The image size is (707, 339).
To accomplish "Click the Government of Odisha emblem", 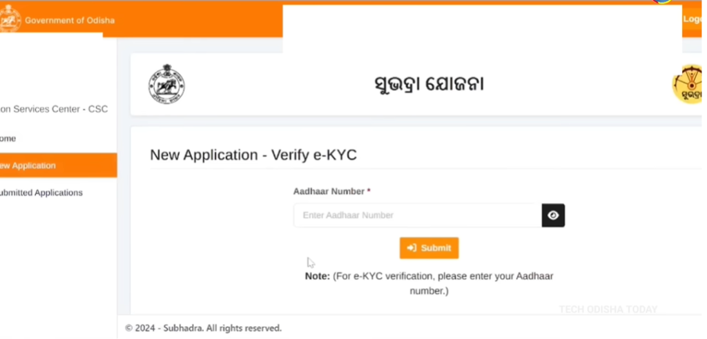I will [10, 19].
